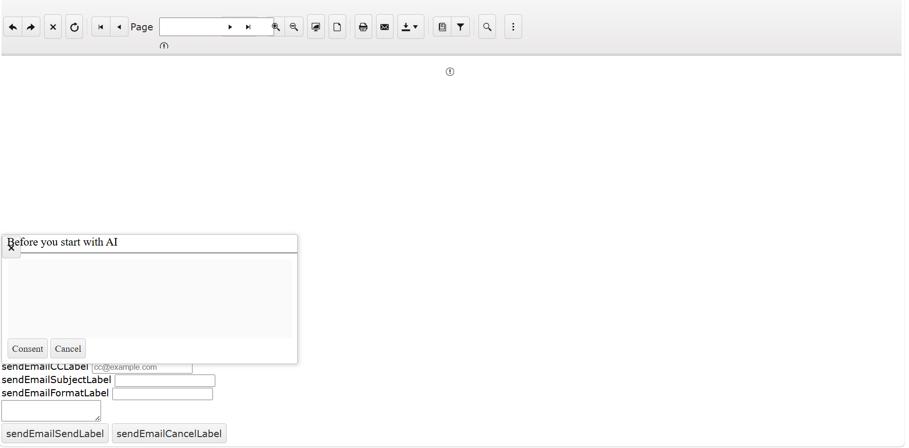Toggle the parameters filter funnel icon

(x=460, y=27)
